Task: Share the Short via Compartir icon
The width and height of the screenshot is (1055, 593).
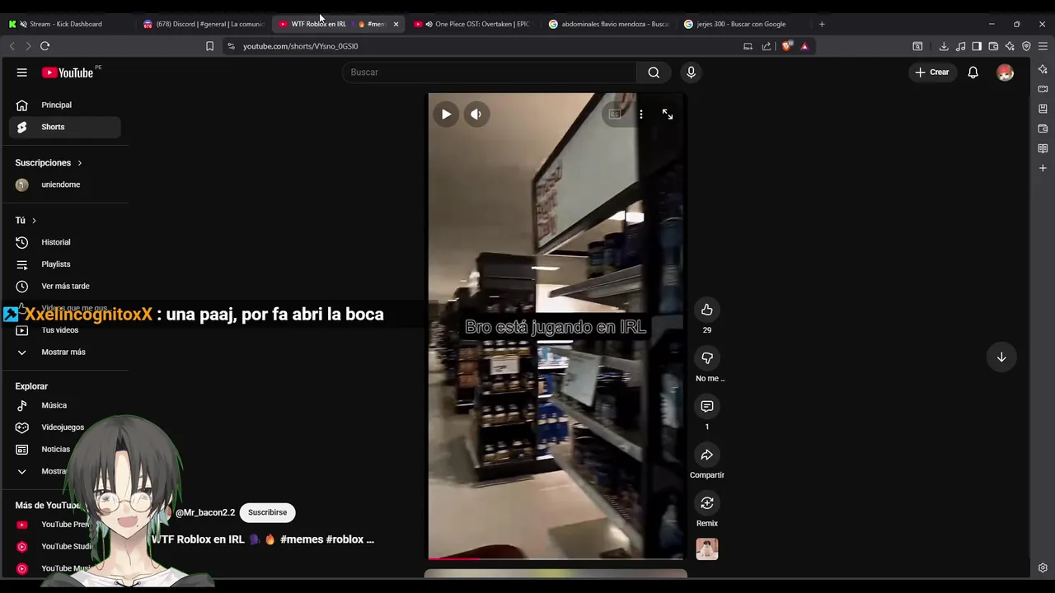Action: [x=706, y=455]
